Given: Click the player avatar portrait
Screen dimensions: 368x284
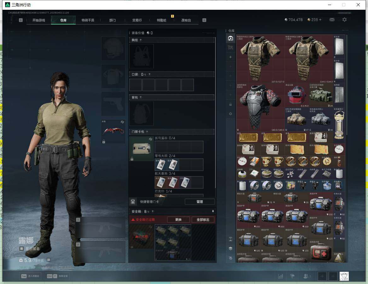Looking at the screenshot, I should (x=344, y=276).
